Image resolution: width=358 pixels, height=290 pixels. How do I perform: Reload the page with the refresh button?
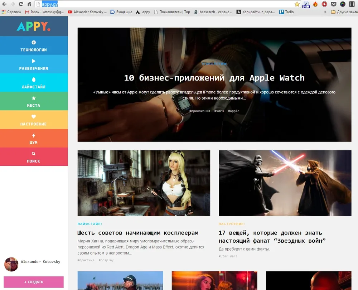pyautogui.click(x=21, y=4)
